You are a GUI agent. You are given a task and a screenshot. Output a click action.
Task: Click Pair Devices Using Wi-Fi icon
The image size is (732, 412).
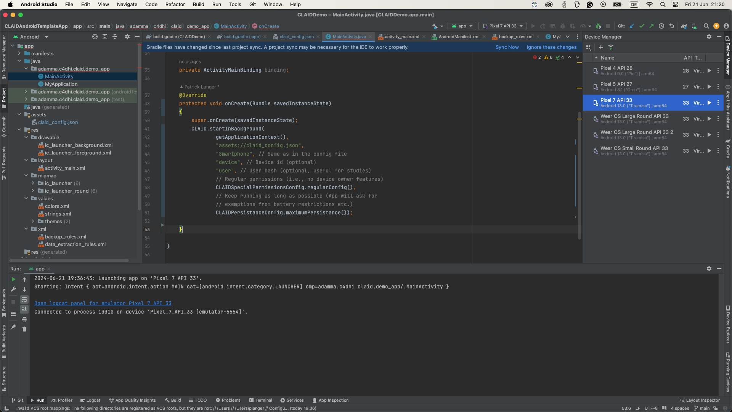pos(611,47)
